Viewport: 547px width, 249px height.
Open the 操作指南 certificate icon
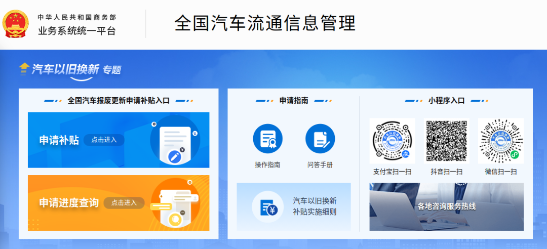267,139
